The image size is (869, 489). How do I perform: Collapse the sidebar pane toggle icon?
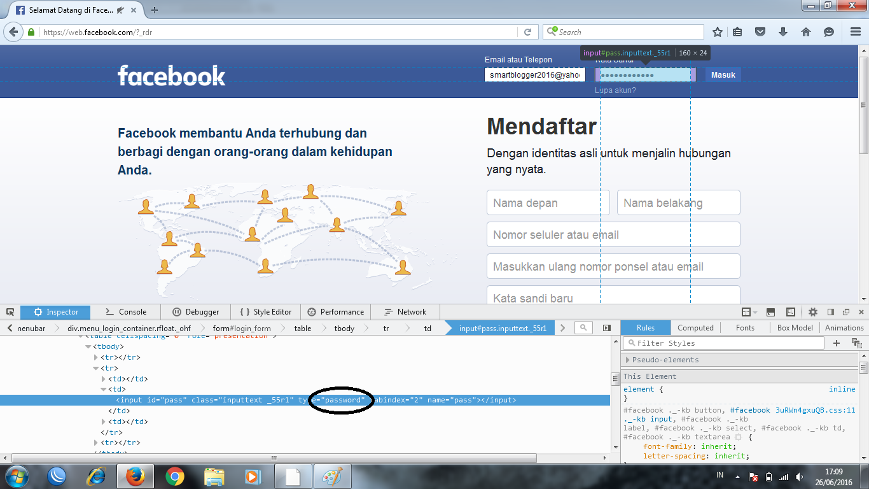[x=607, y=328]
